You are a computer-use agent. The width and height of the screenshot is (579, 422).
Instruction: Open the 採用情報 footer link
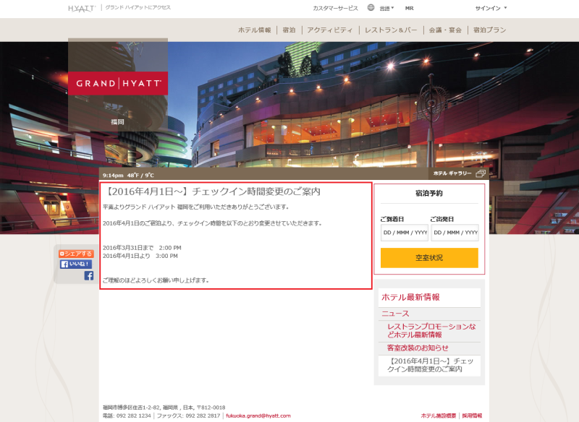click(x=472, y=415)
